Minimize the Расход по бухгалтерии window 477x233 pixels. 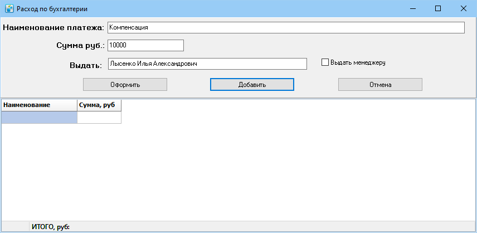point(412,9)
